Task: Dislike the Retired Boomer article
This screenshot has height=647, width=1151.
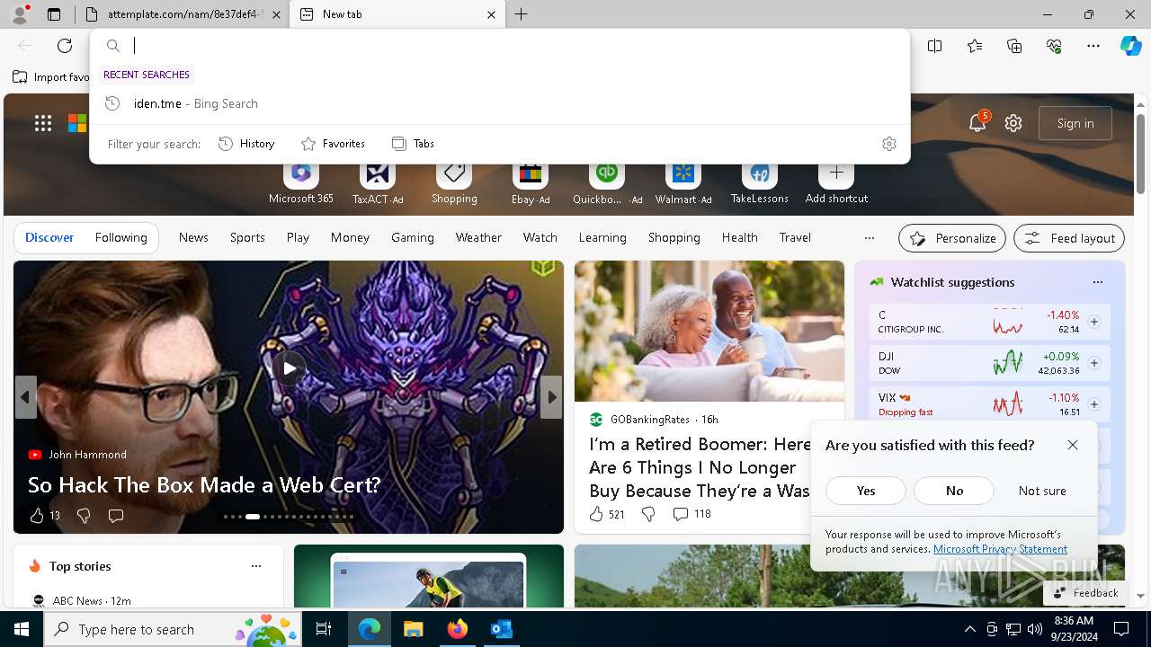Action: (x=648, y=514)
